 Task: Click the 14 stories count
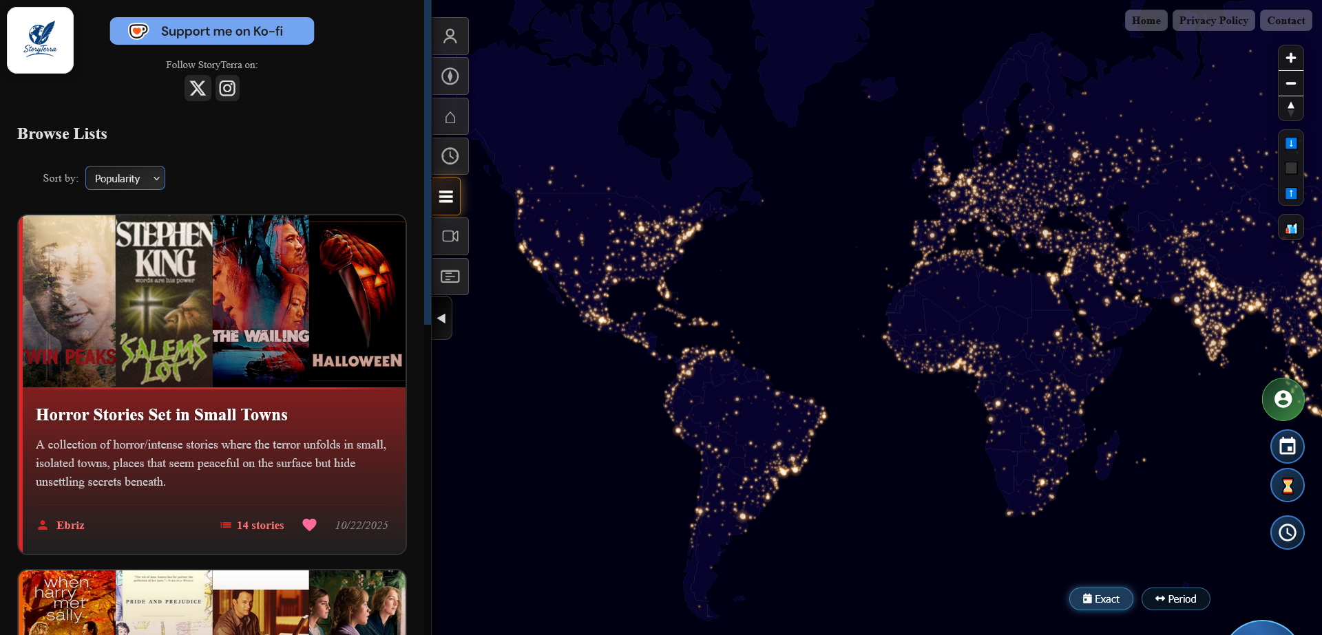click(x=252, y=525)
